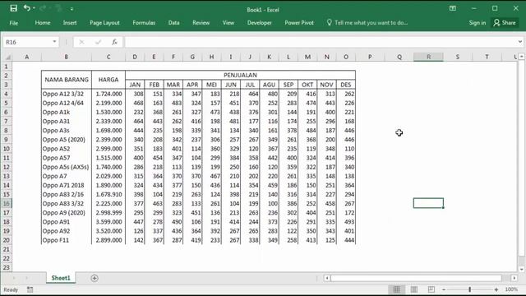
Task: Select row 16 header
Action: 6,203
